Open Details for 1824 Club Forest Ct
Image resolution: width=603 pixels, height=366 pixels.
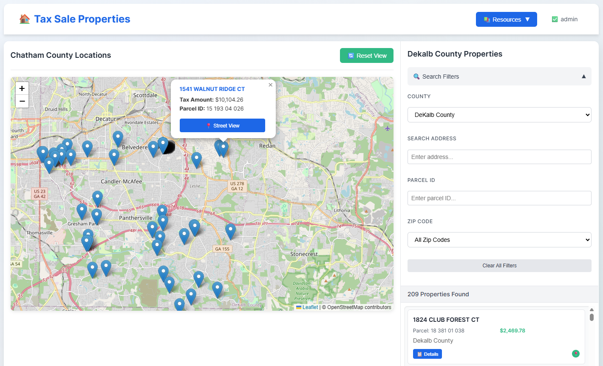427,354
